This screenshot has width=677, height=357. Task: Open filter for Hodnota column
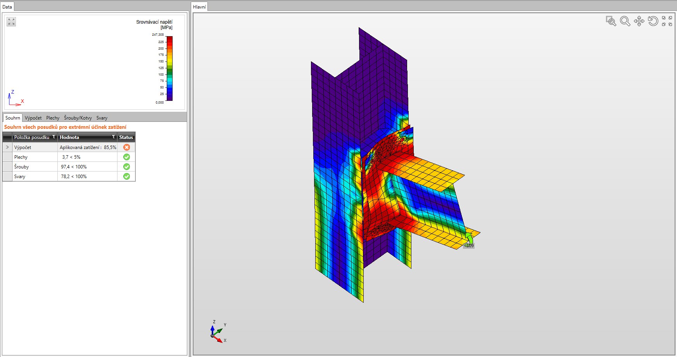click(114, 137)
